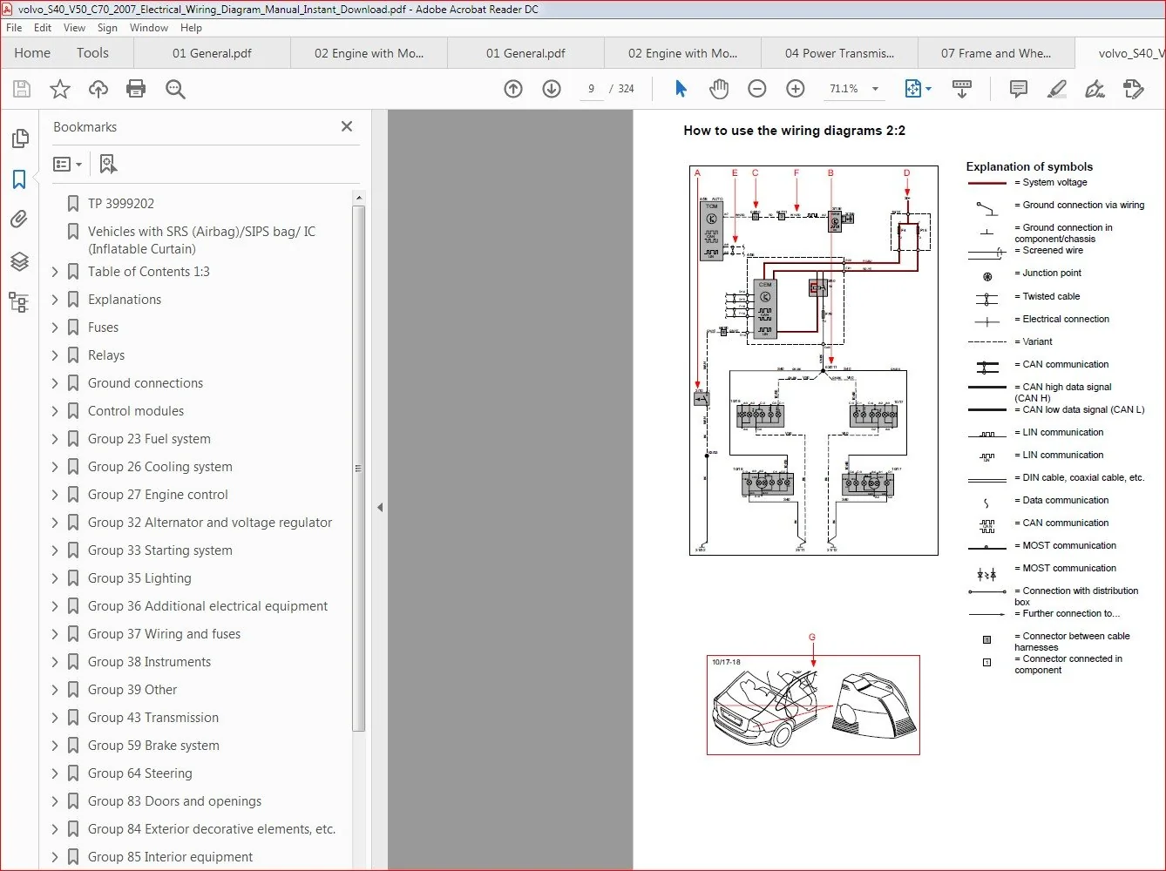Expand Control modules bookmark
Image resolution: width=1166 pixels, height=871 pixels.
[x=55, y=411]
